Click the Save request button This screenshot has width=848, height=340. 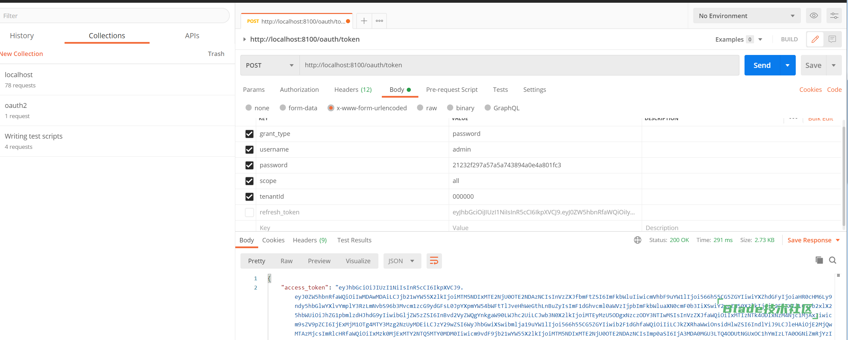pyautogui.click(x=813, y=65)
